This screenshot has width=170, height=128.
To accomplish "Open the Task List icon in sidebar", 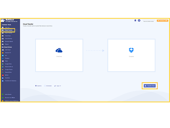I will (x=3, y=27).
